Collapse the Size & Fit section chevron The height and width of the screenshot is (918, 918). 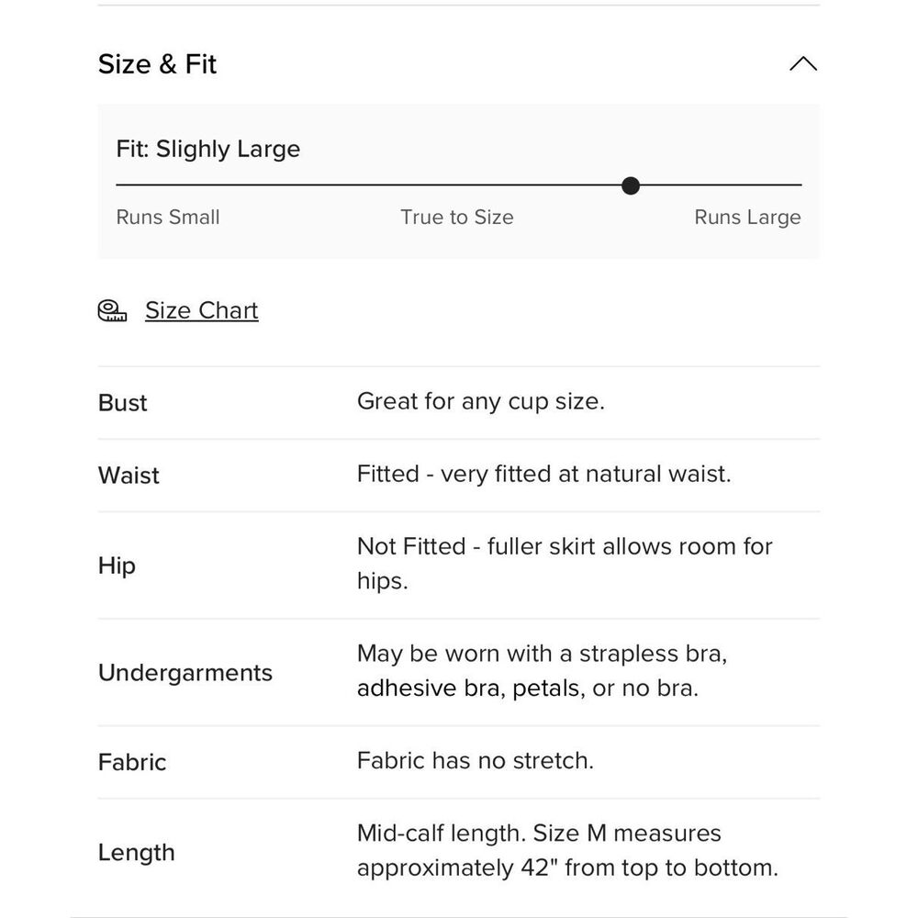pos(803,63)
